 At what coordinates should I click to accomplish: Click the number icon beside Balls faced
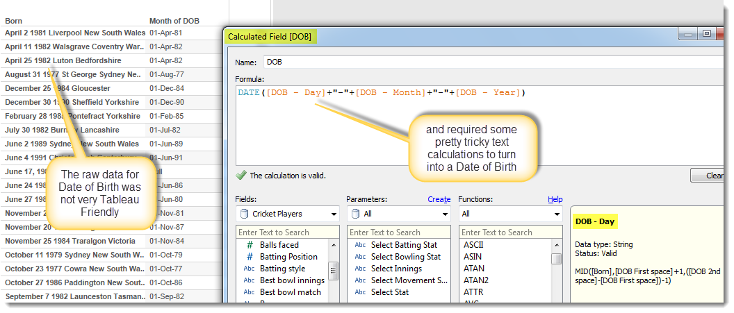(x=249, y=245)
